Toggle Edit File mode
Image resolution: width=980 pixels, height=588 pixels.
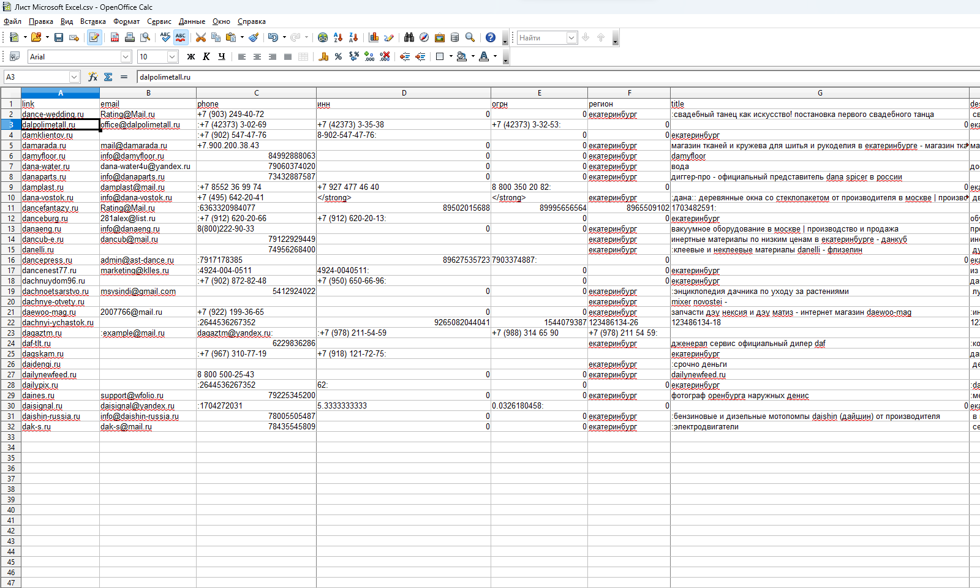pyautogui.click(x=94, y=37)
